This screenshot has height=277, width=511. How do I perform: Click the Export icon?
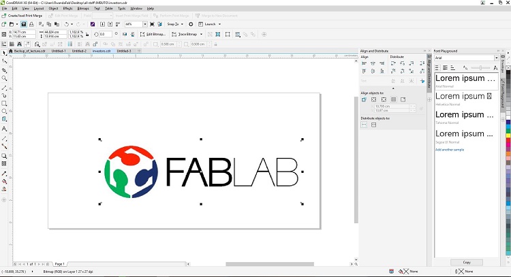point(110,24)
